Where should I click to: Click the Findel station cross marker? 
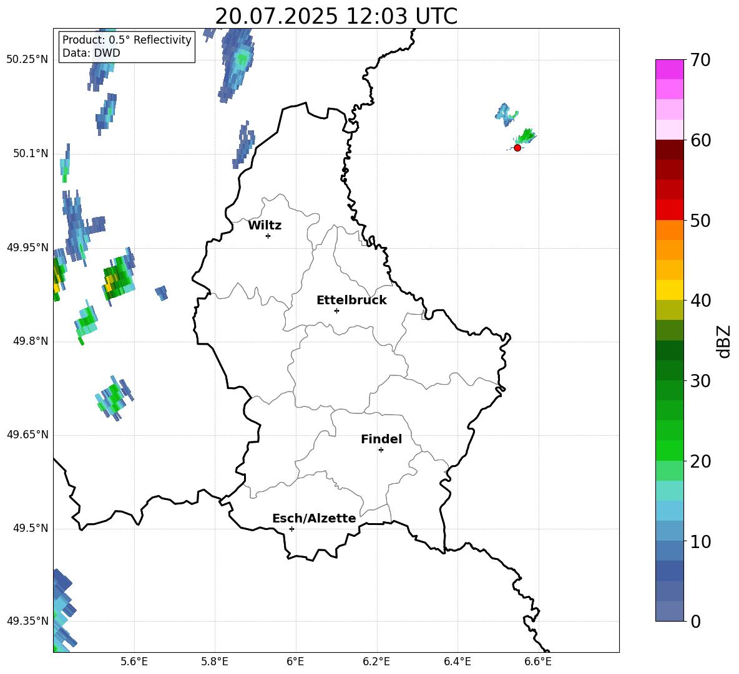381,450
